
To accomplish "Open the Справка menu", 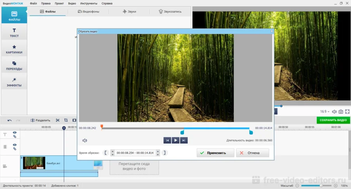I will [107, 4].
